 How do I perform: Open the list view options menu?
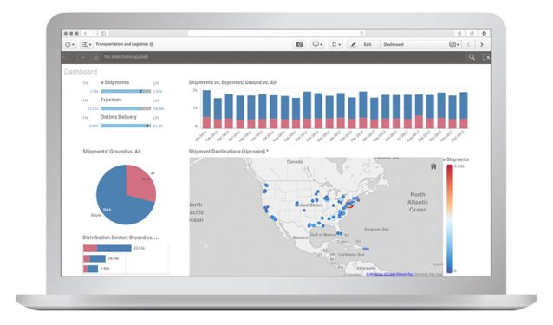87,44
